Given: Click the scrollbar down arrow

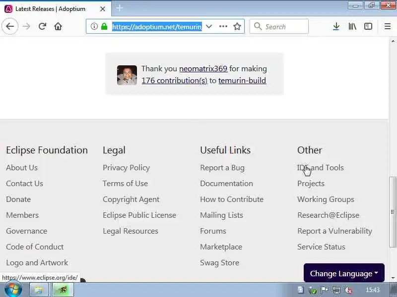Looking at the screenshot, I should coord(393,278).
